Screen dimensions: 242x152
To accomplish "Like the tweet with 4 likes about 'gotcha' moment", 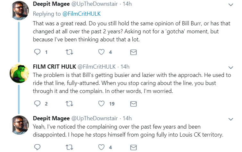I will (x=101, y=52).
